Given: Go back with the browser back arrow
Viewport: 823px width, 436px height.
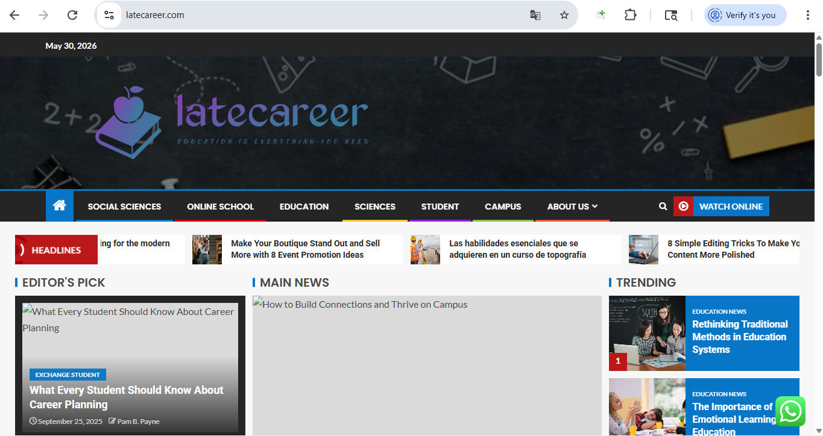Looking at the screenshot, I should click(14, 15).
